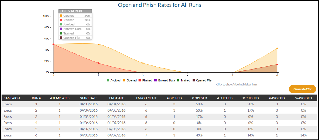Image resolution: width=319 pixels, height=140 pixels.
Task: Select the ENROLLMENT column header
Action: [x=146, y=98]
